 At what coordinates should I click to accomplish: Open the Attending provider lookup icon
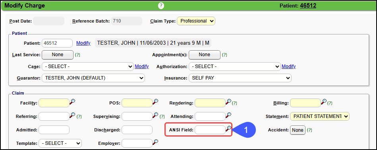(x=228, y=115)
